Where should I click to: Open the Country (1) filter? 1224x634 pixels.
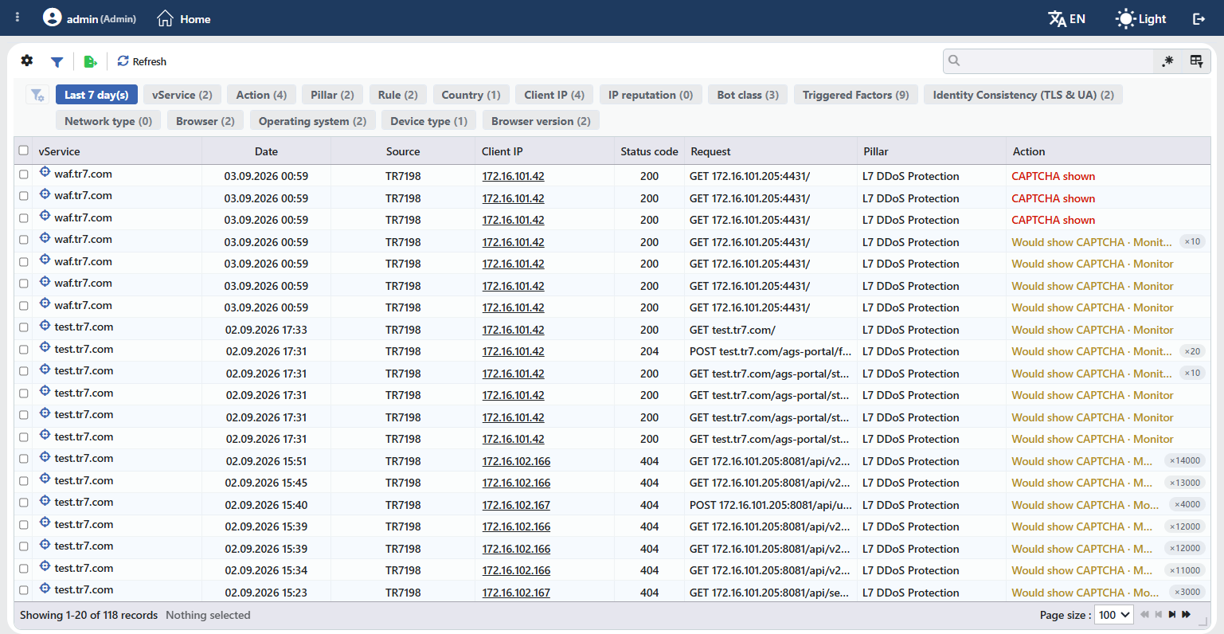point(471,95)
